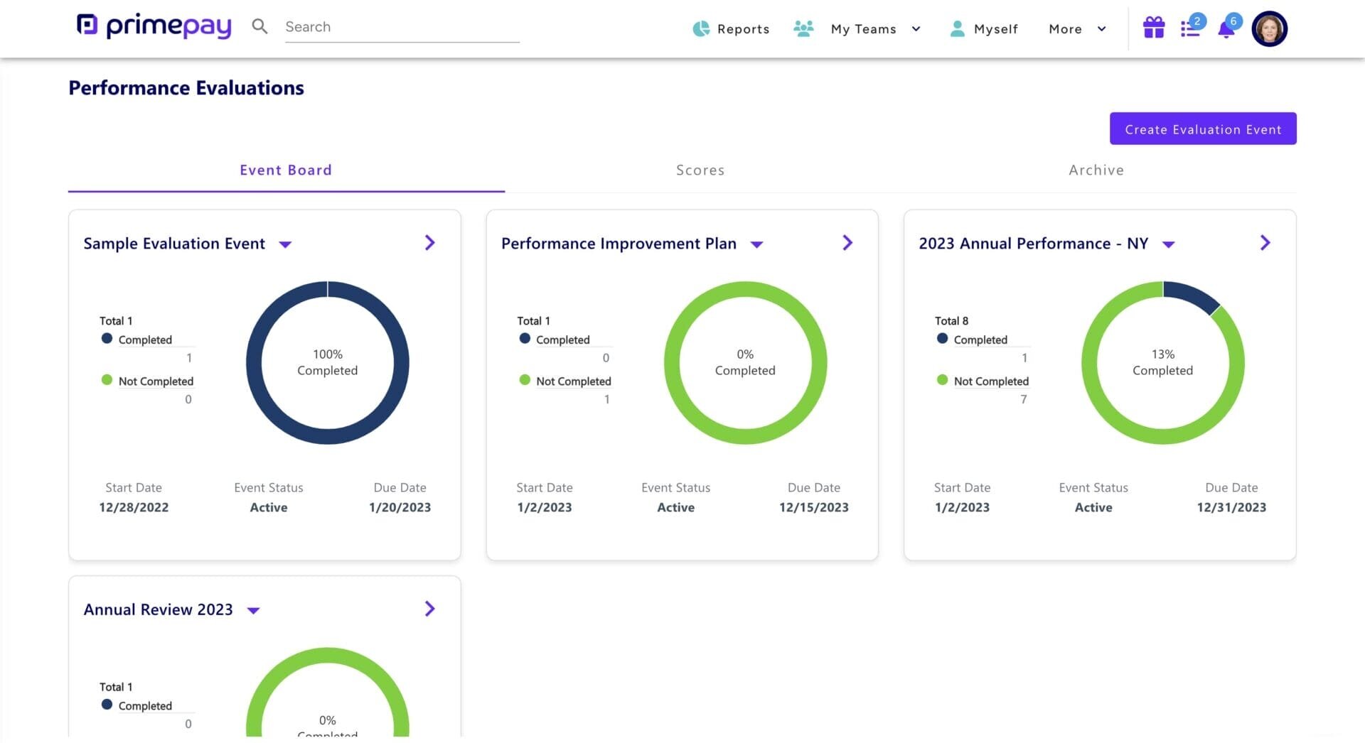Open the gift rewards icon
The height and width of the screenshot is (743, 1365).
pos(1153,28)
